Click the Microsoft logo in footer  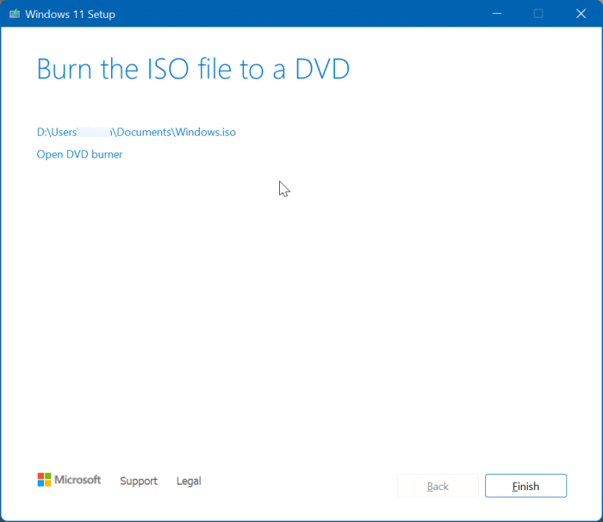click(69, 480)
